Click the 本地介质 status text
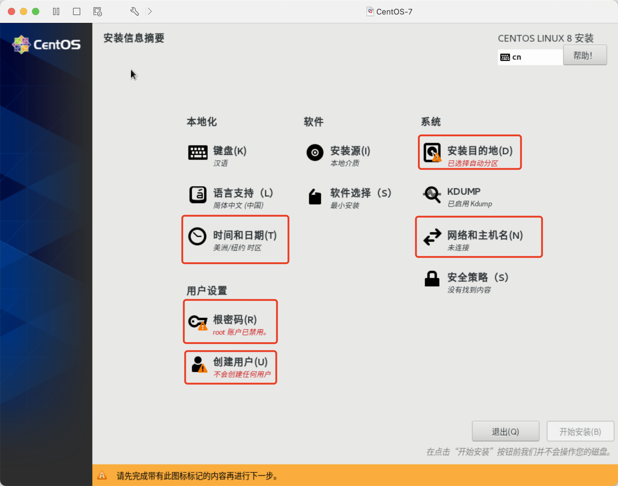The height and width of the screenshot is (486, 618). pos(345,163)
